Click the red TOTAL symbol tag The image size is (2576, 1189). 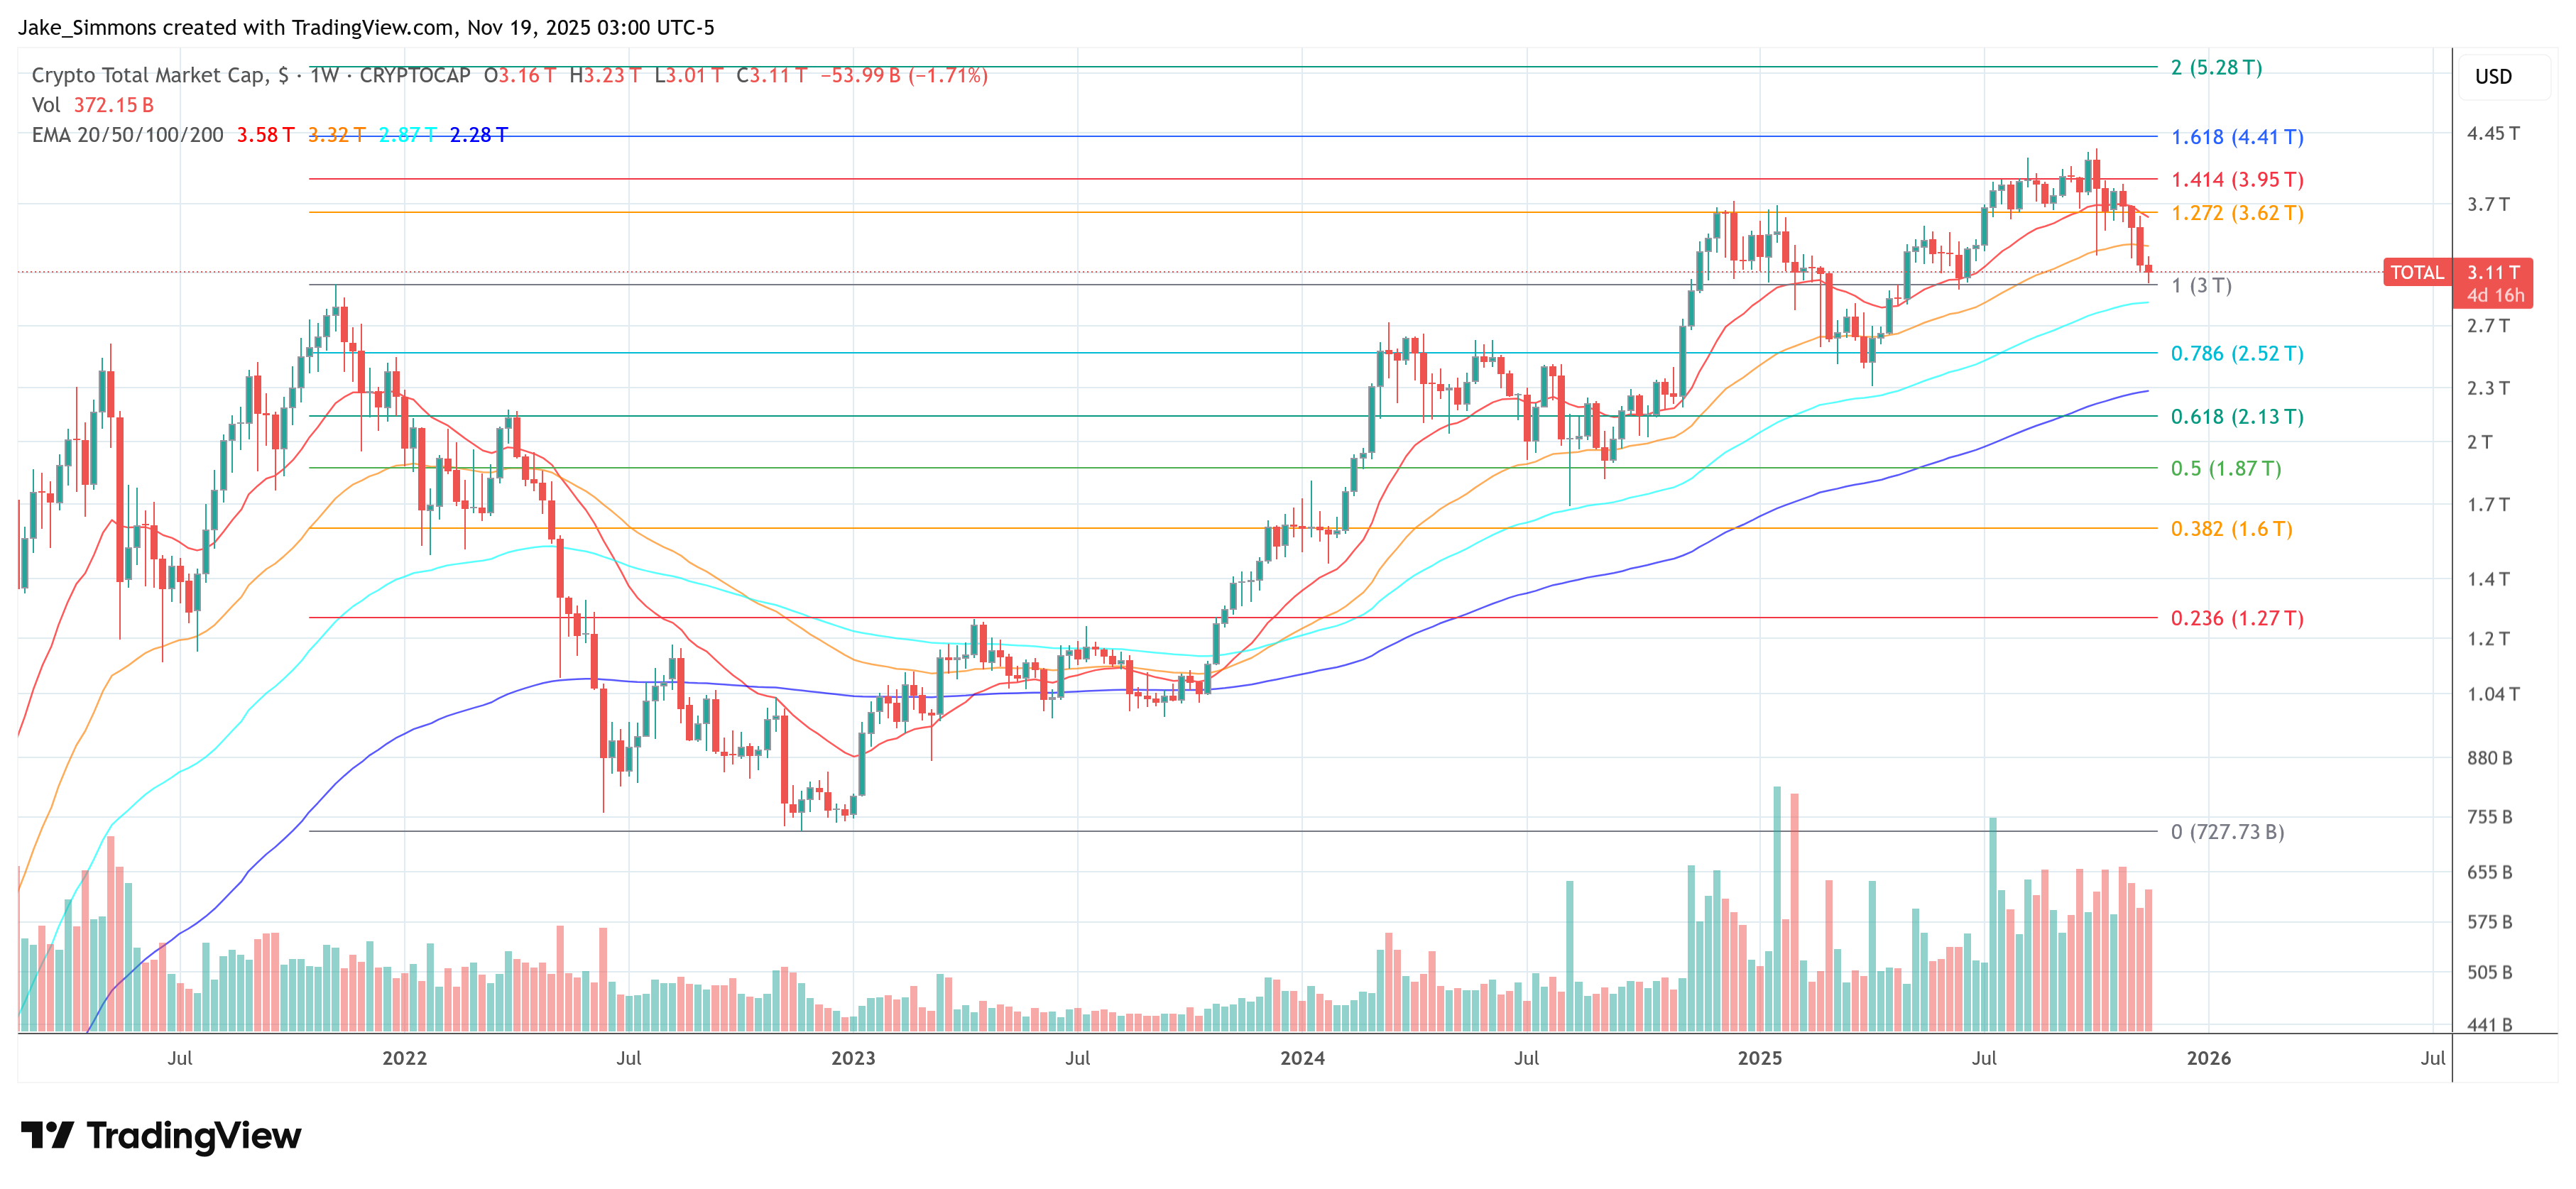[x=2416, y=272]
